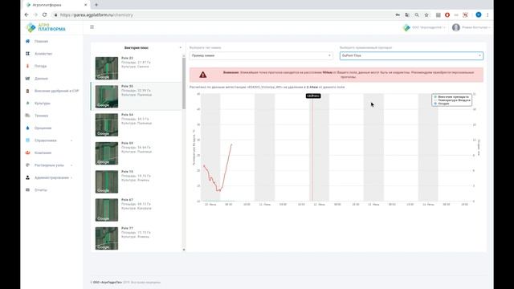
Task: Click the warning triangle icon in alert
Action: tap(203, 75)
